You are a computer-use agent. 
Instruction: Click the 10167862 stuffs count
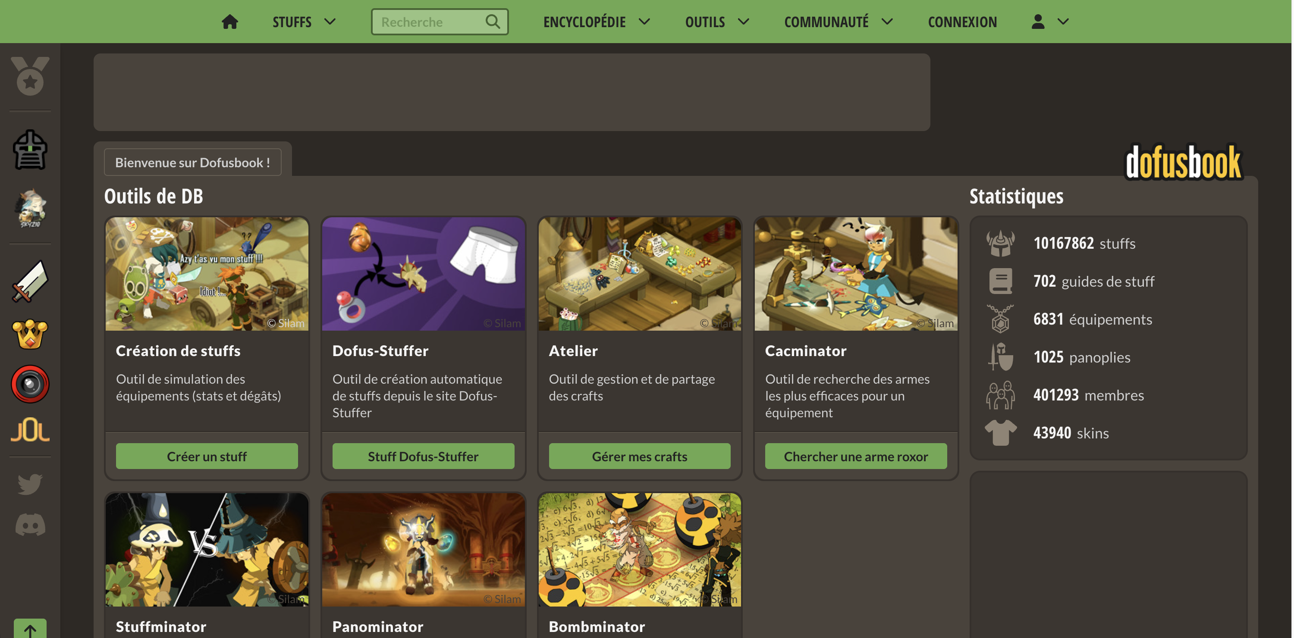click(x=1084, y=244)
